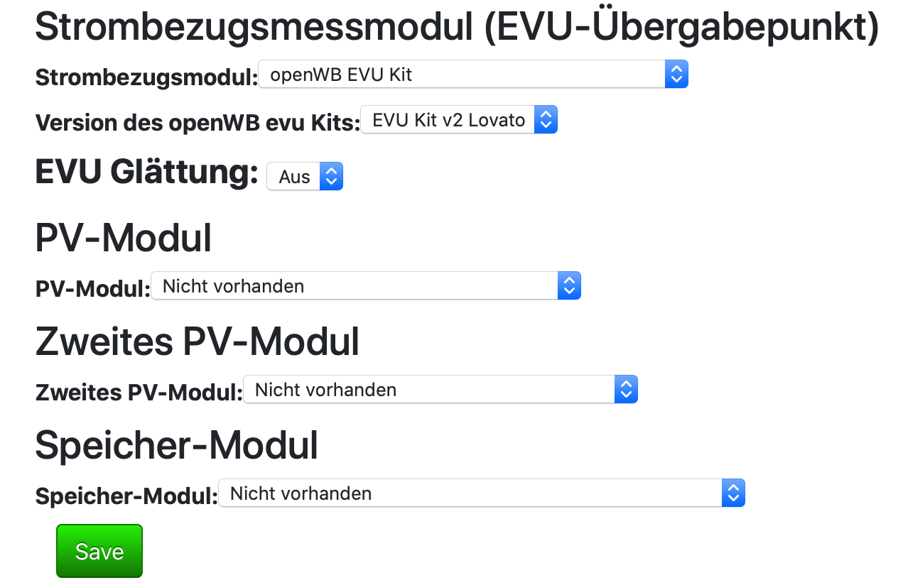Click the blue arrows of the Strombezugsmodul selector

676,75
